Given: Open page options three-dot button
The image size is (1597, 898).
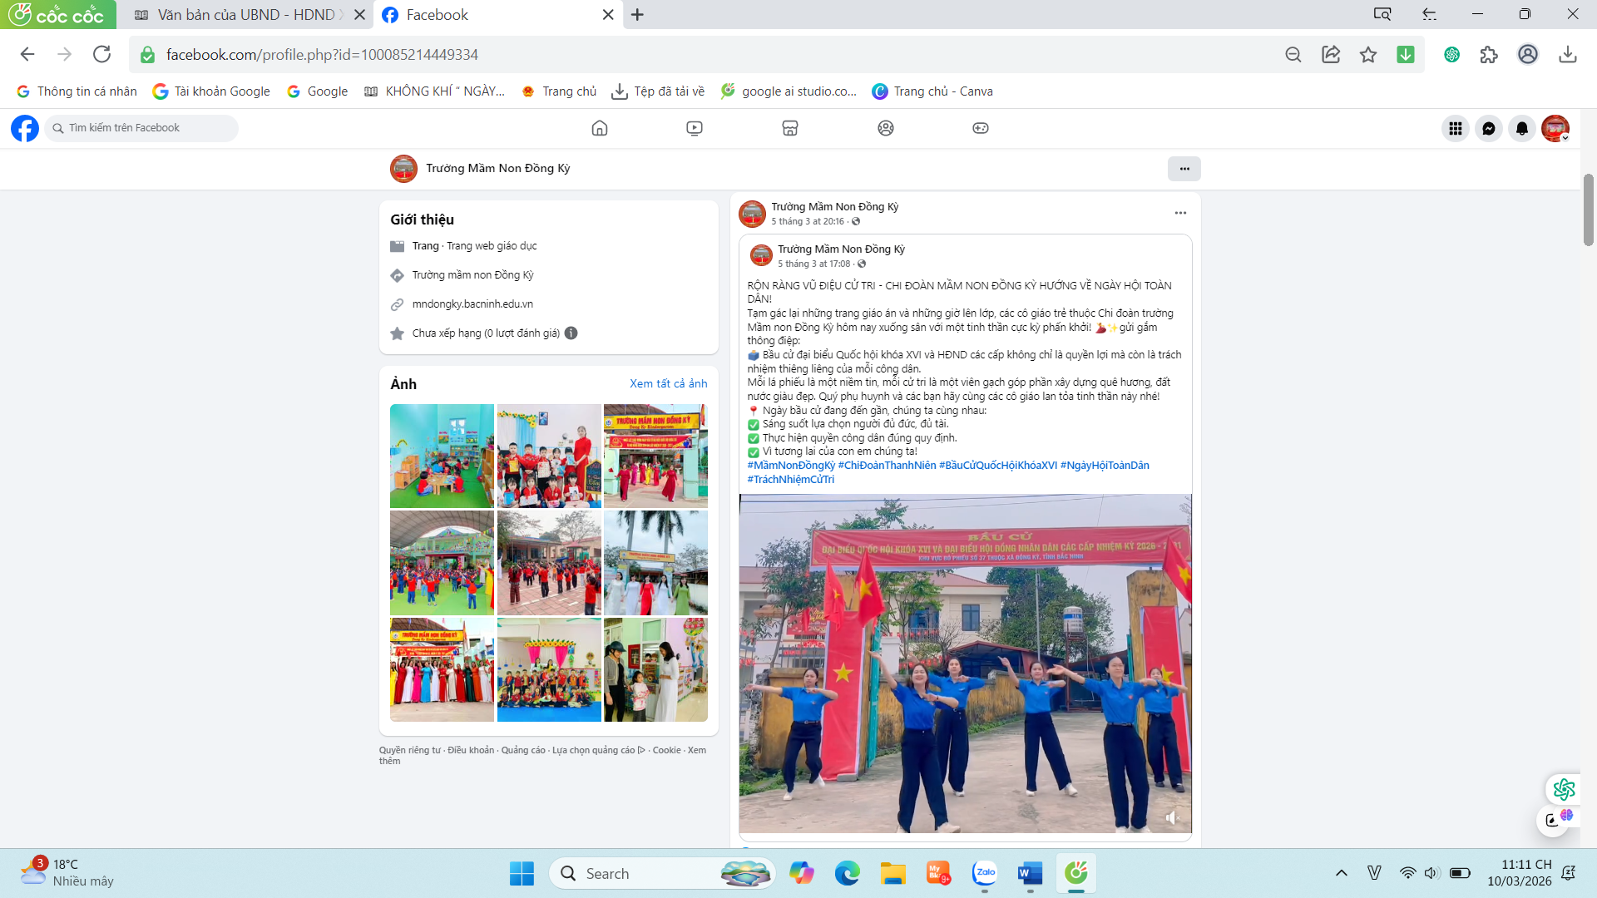Looking at the screenshot, I should [1184, 169].
